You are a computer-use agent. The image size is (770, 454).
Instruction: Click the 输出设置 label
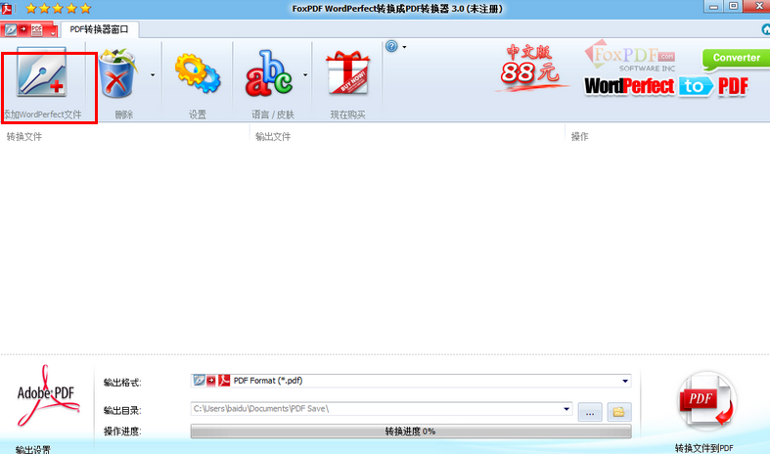tap(33, 449)
